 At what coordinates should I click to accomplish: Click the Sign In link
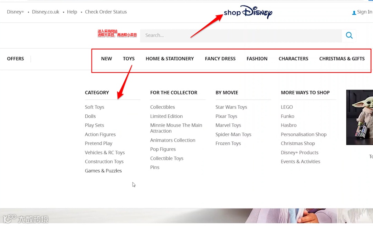pyautogui.click(x=364, y=12)
